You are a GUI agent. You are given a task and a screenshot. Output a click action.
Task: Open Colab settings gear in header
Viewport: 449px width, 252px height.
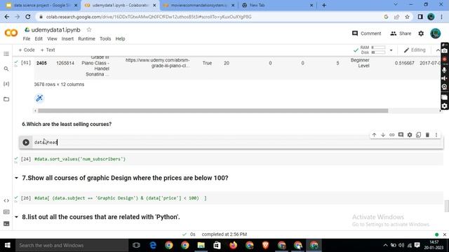pyautogui.click(x=421, y=34)
